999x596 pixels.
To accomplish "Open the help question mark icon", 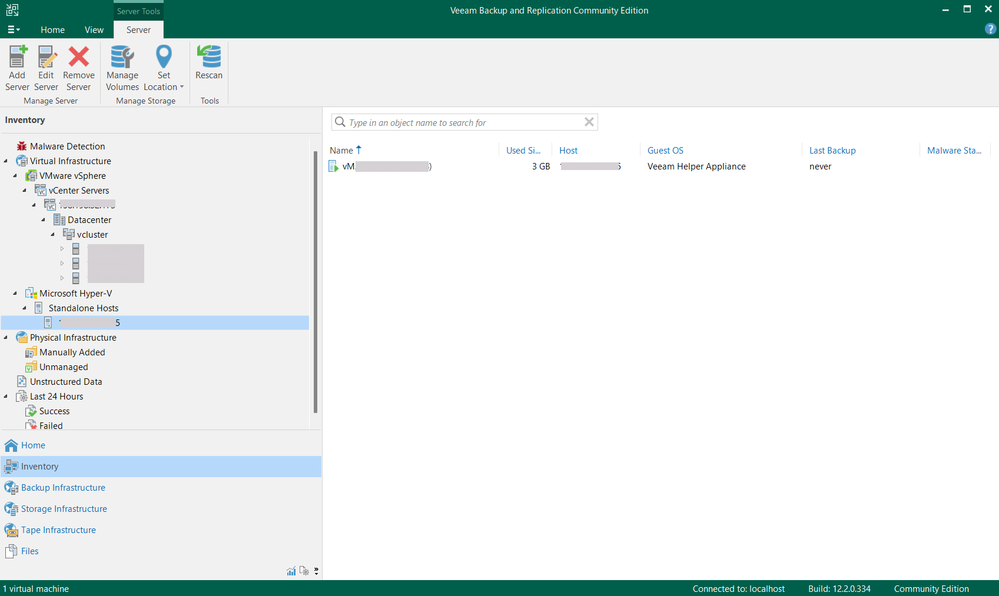I will point(990,29).
